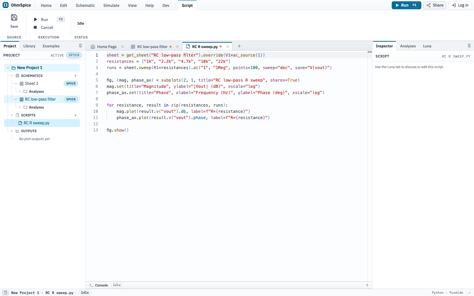Expand Analyses folder under Sheet 1

click(20, 91)
